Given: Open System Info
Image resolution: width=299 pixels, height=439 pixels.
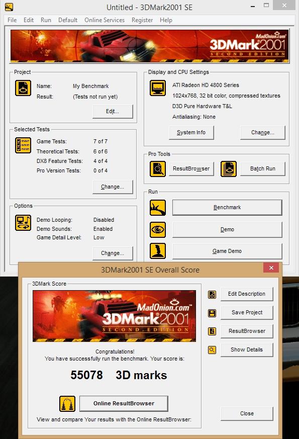Looking at the screenshot, I should (191, 132).
